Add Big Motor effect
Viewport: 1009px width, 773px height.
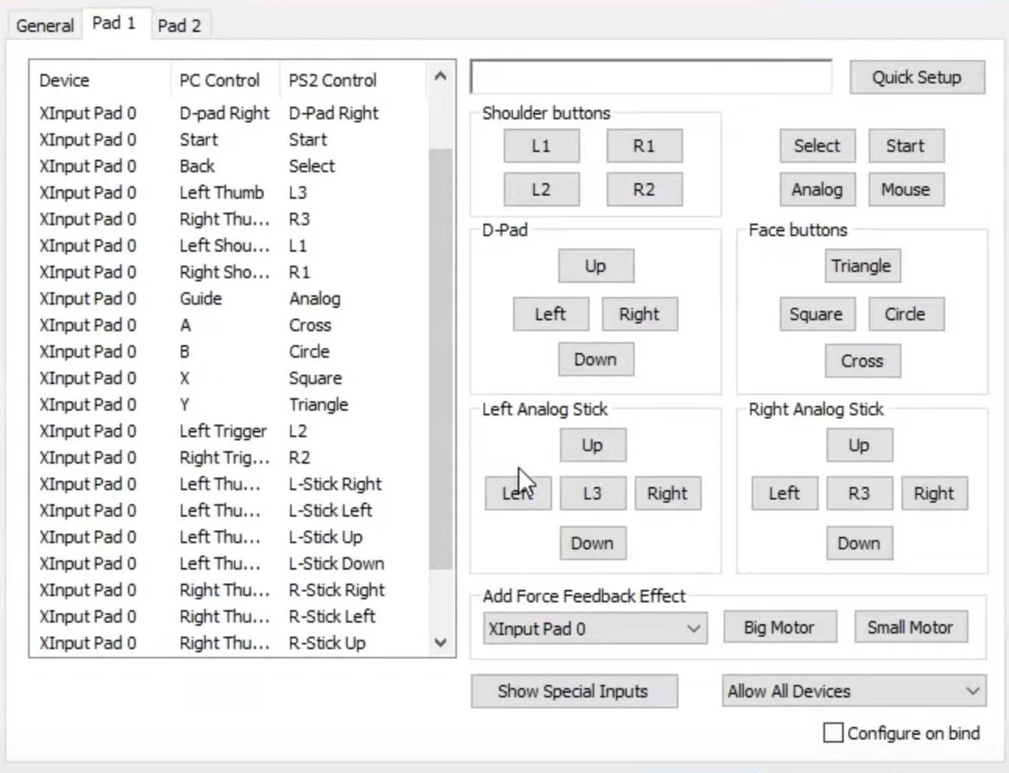[780, 627]
